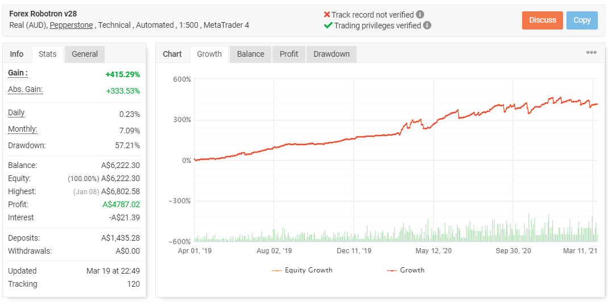608x302 pixels.
Task: Select the Growth chart tab
Action: coord(209,54)
